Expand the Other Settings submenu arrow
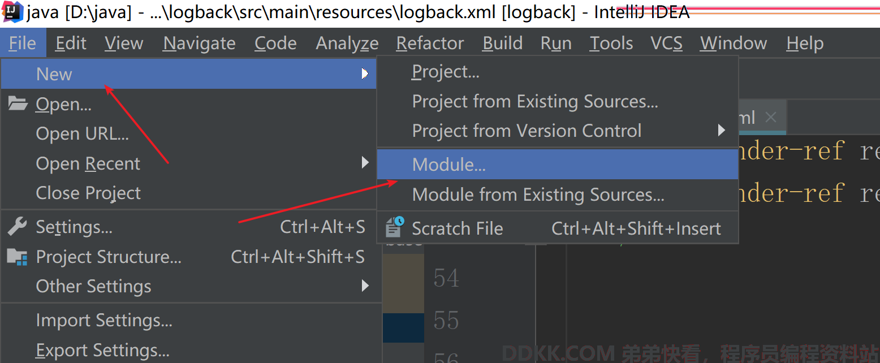 365,286
